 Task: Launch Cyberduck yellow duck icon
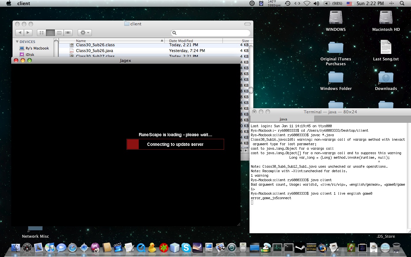click(152, 248)
